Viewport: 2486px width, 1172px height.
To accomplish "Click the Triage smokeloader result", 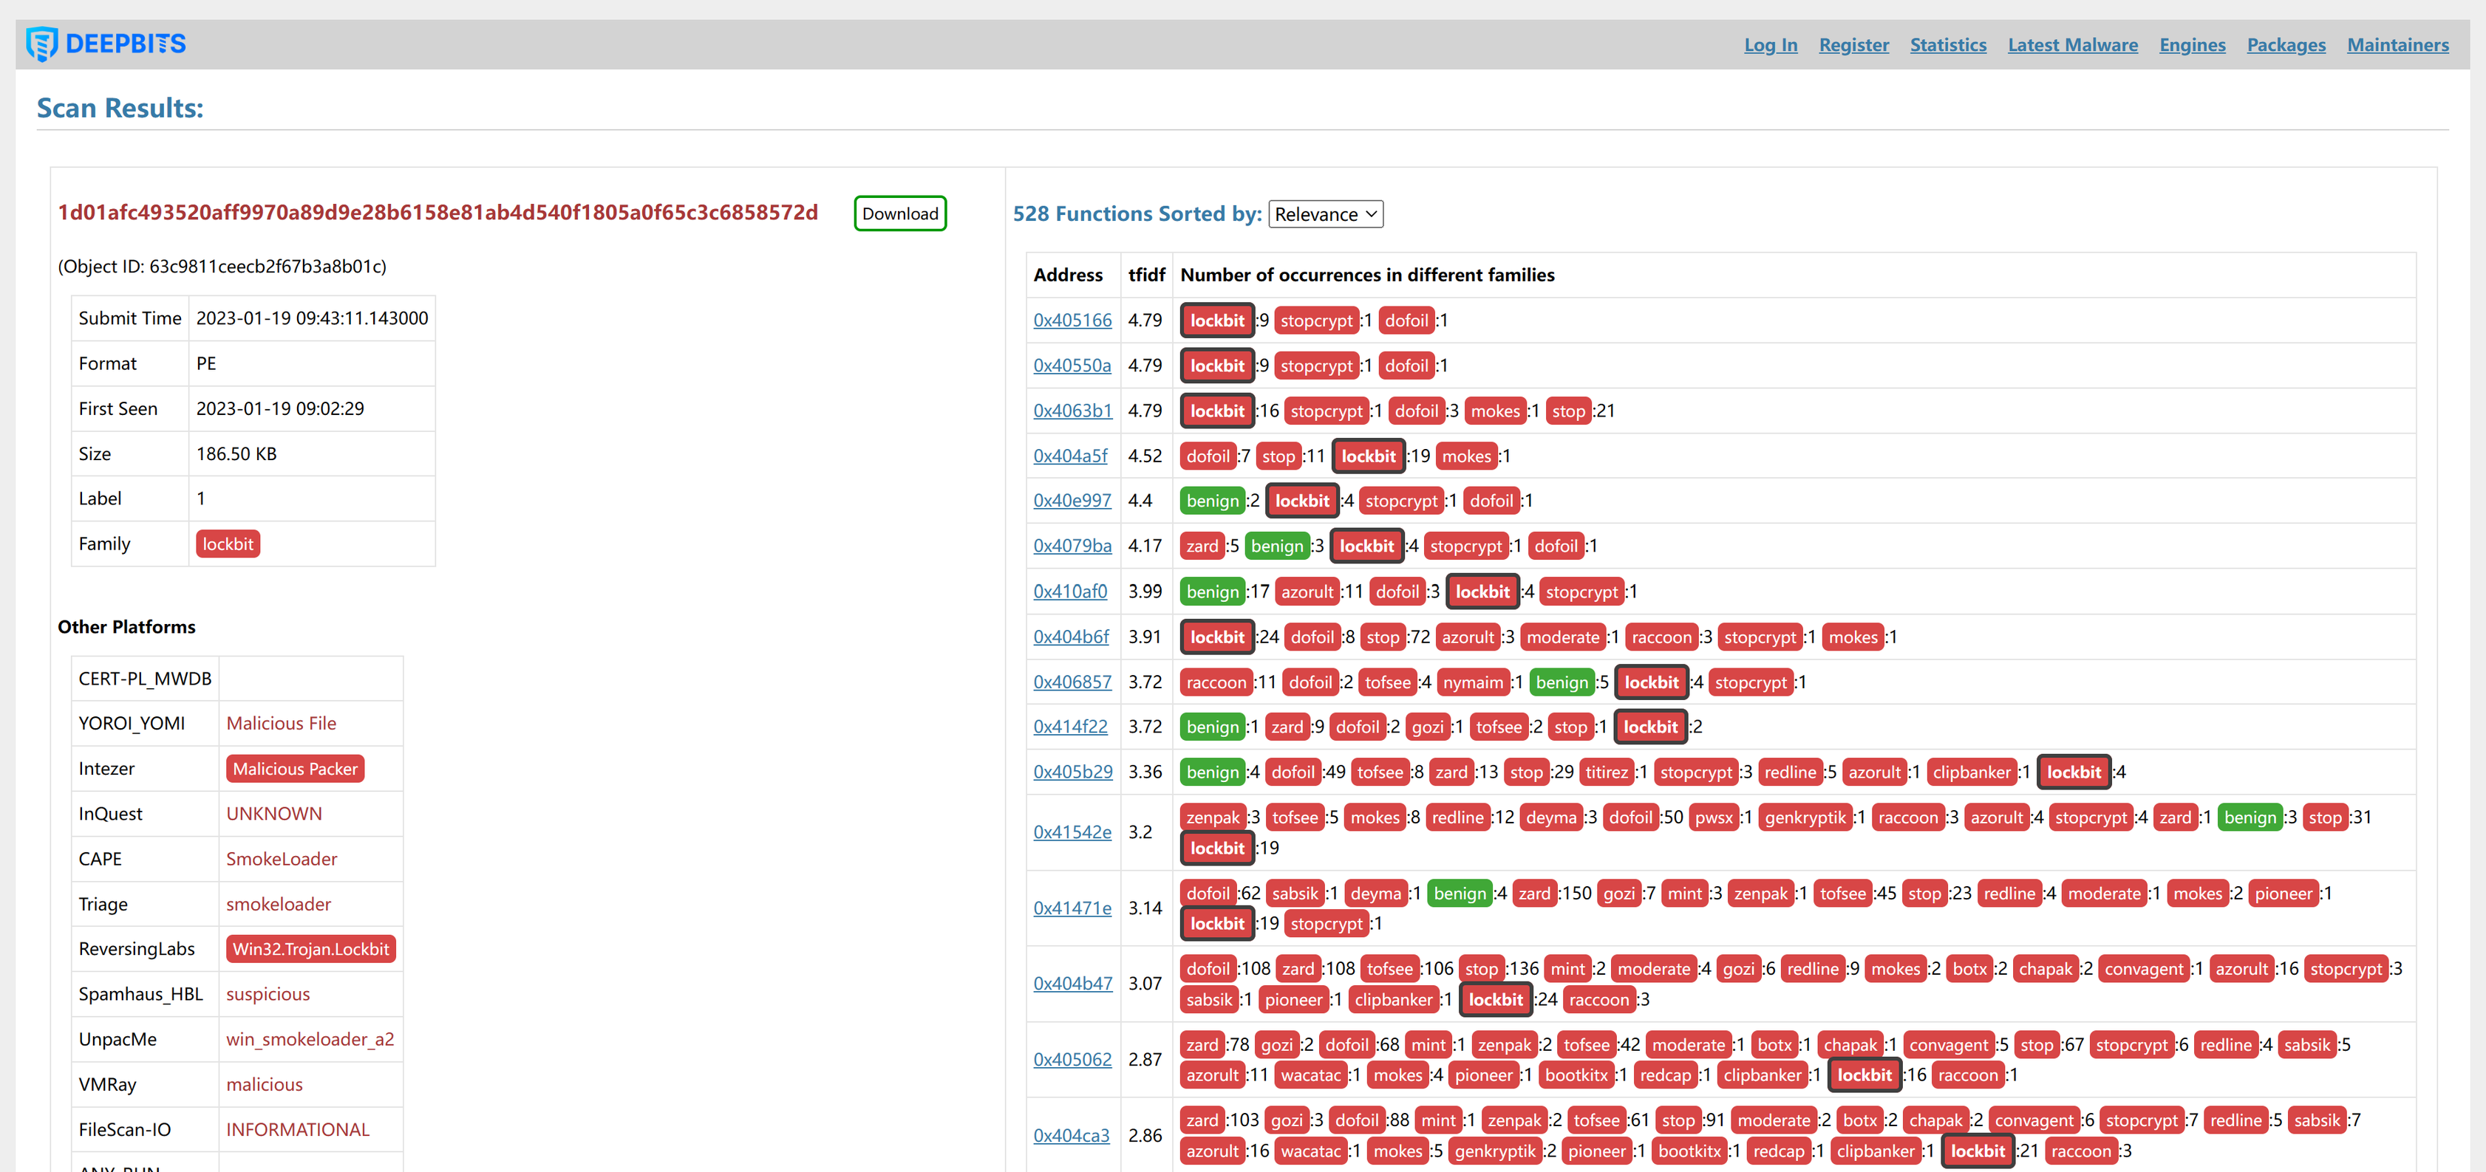I will [278, 904].
